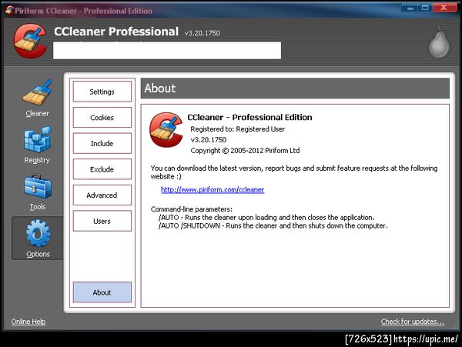Open the Online Help link
This screenshot has height=347, width=462.
click(28, 322)
